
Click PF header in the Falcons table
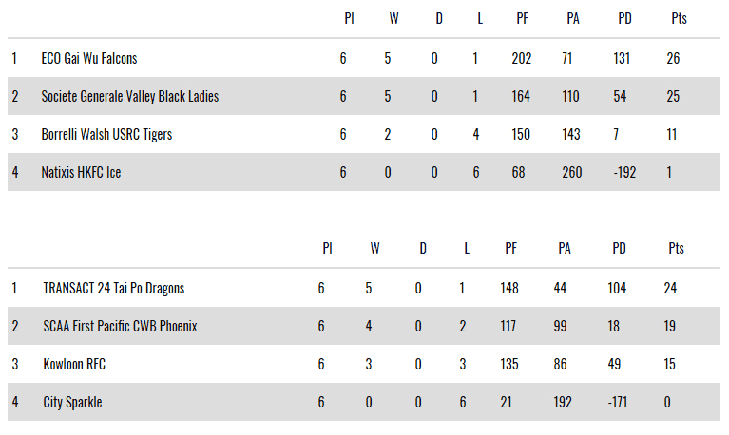pyautogui.click(x=522, y=18)
